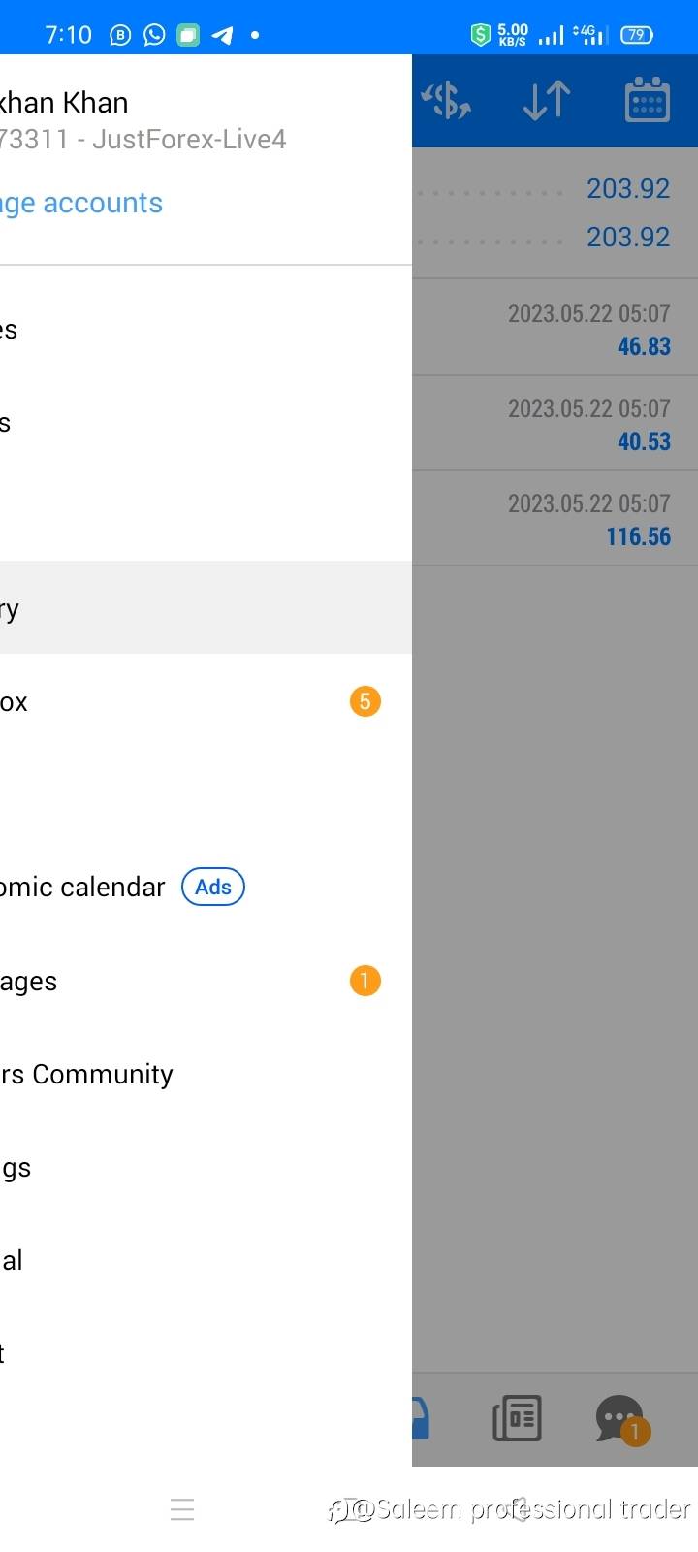
Task: Select the deal with profit 40.53
Action: [555, 424]
